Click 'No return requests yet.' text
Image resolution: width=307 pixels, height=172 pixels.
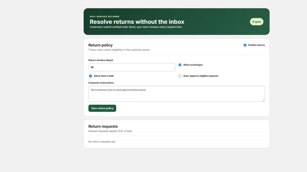102,141
